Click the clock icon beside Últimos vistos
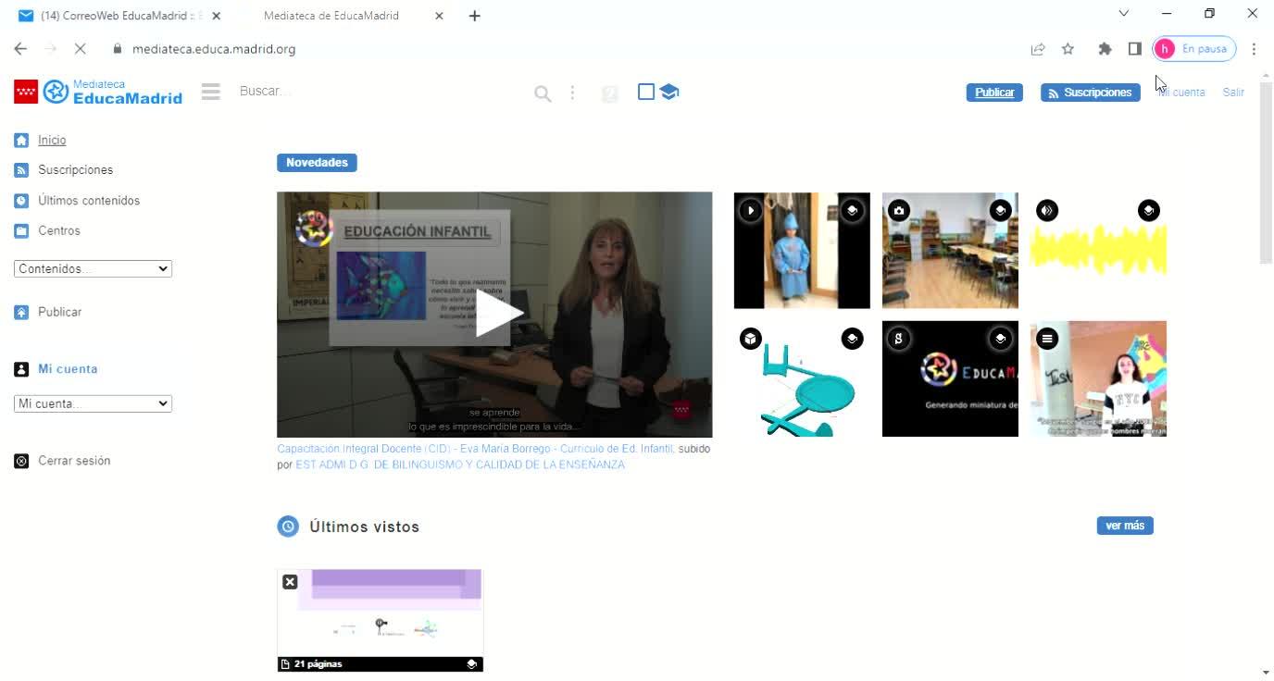The image size is (1274, 681). point(288,526)
